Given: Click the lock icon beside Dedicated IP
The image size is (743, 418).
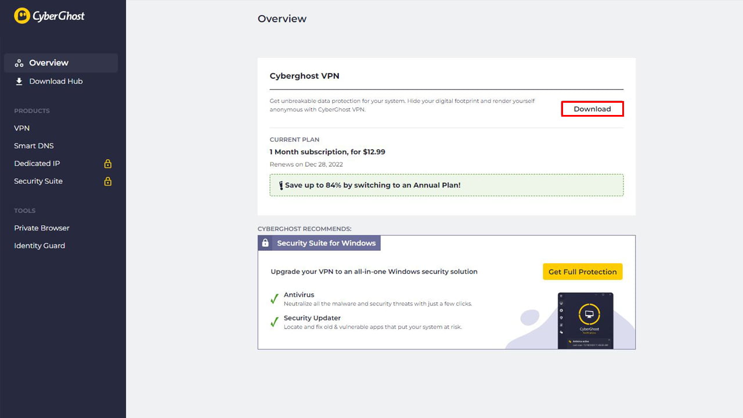Looking at the screenshot, I should [107, 163].
